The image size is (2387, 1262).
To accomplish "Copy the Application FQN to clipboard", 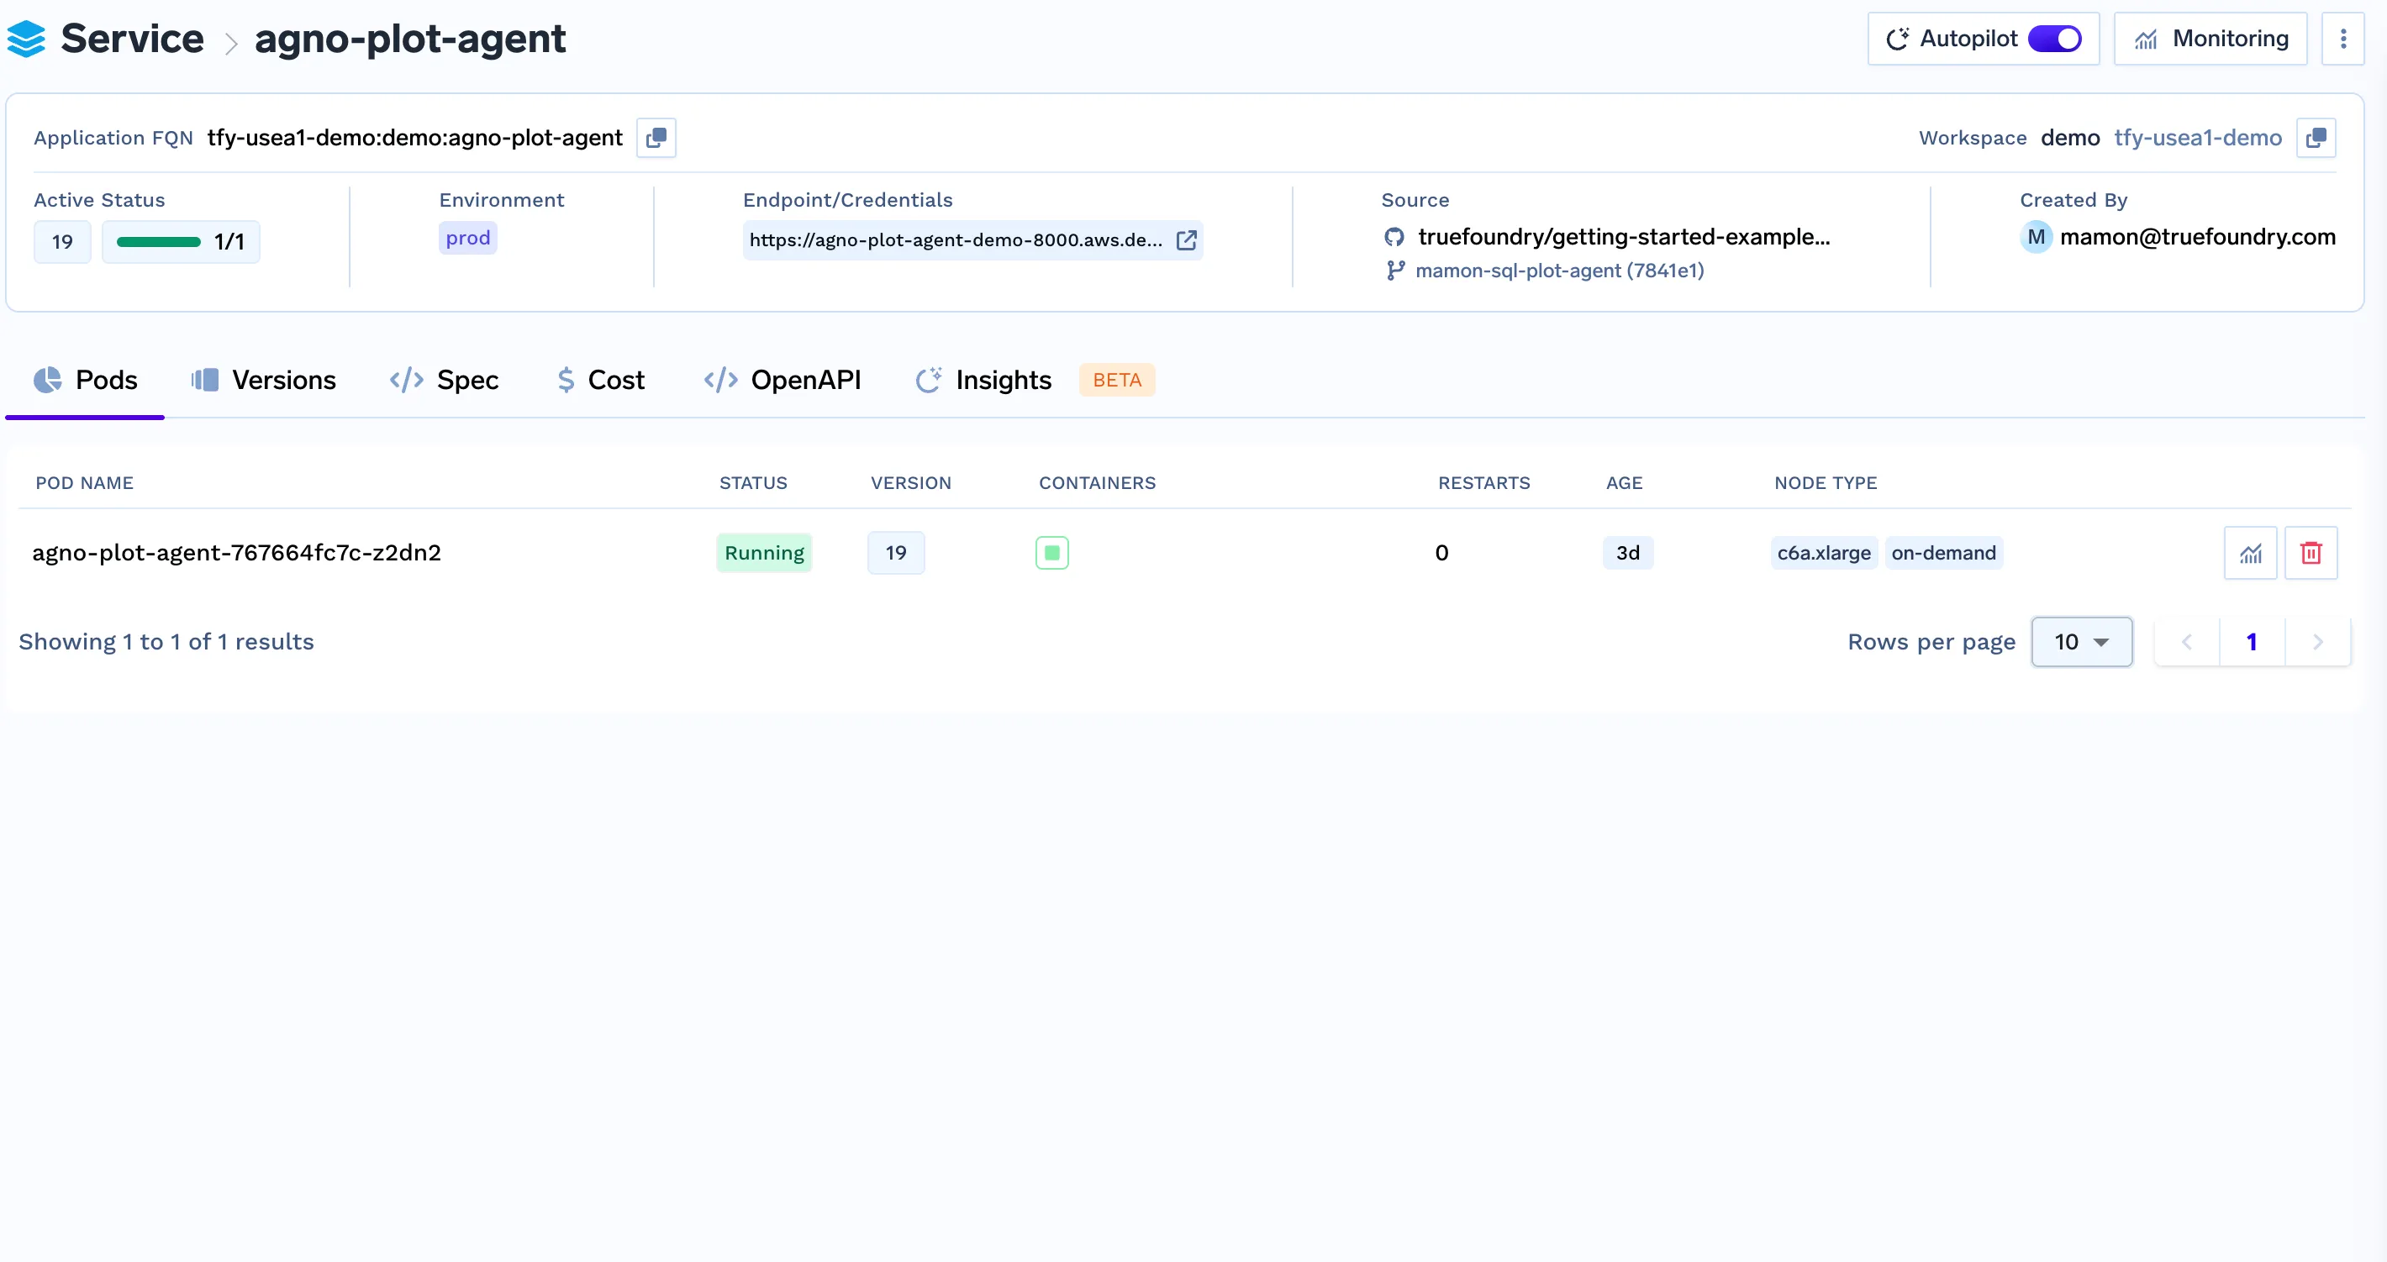I will click(x=656, y=138).
